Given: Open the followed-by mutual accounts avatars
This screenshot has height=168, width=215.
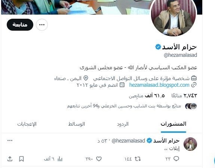Looking at the screenshot, I should click(191, 106).
